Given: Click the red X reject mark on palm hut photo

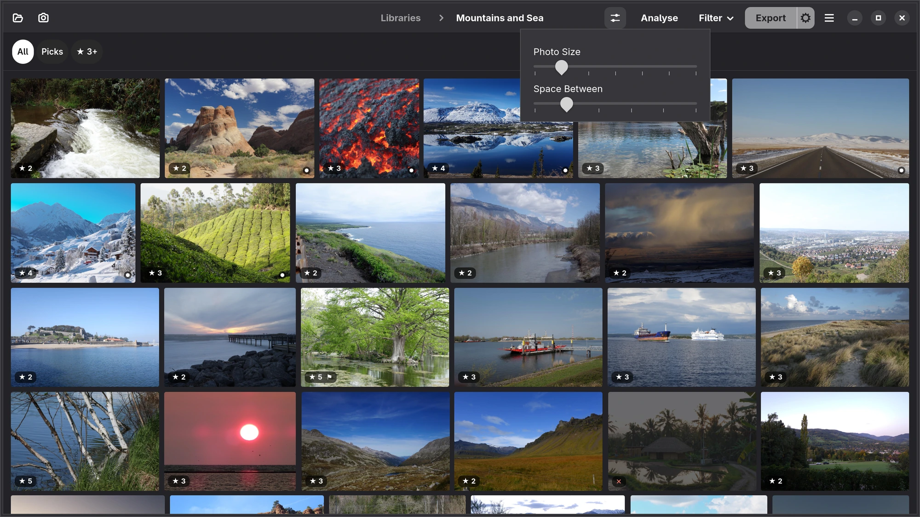Looking at the screenshot, I should point(619,481).
